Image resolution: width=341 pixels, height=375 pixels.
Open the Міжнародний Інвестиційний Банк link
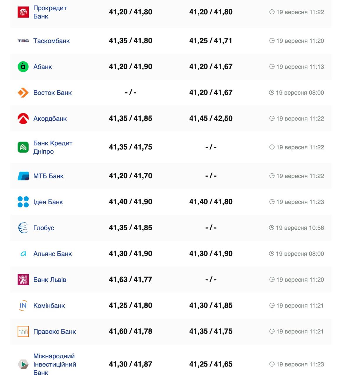[x=54, y=364]
